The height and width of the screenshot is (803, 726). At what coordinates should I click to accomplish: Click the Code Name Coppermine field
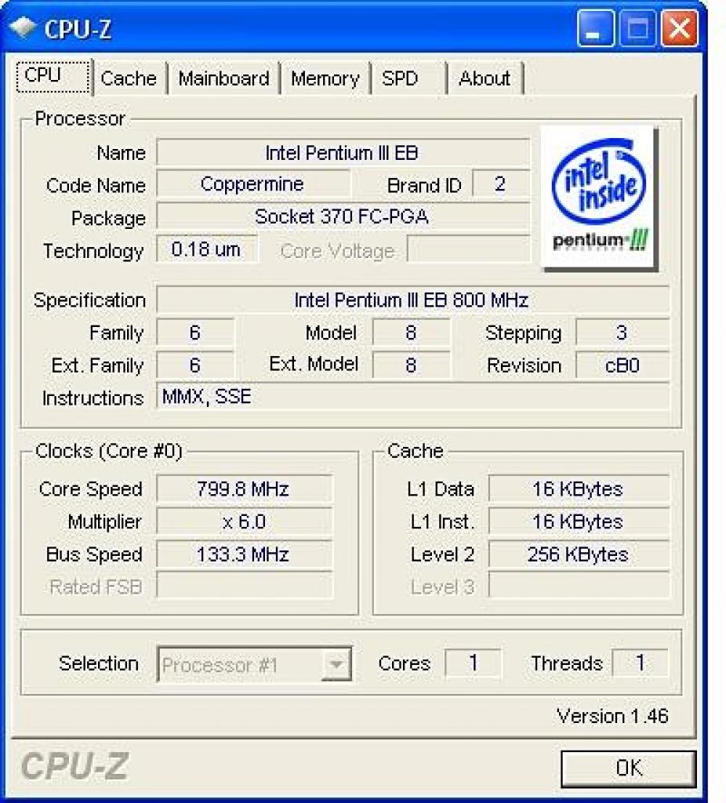click(x=253, y=184)
